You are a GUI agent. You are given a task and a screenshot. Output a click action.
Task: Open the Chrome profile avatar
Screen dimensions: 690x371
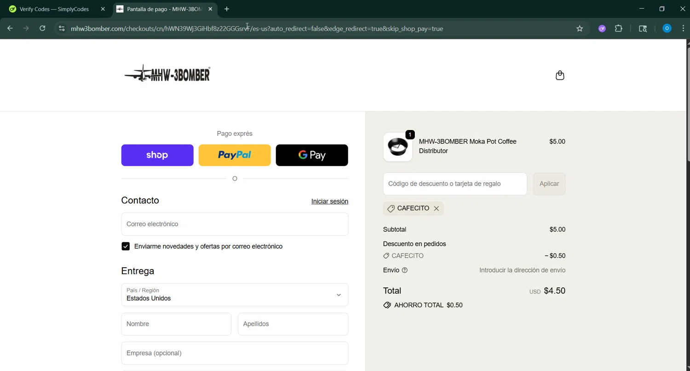667,28
